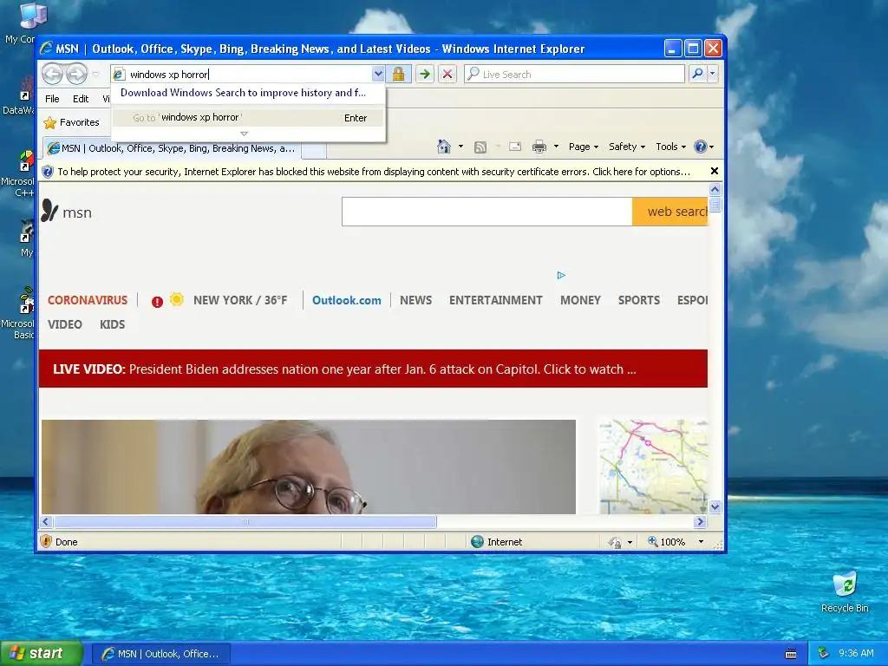Image resolution: width=888 pixels, height=666 pixels.
Task: Close the security information bar
Action: point(715,171)
